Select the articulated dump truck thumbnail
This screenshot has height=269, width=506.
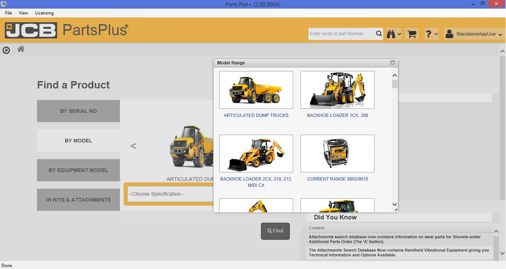pos(256,90)
